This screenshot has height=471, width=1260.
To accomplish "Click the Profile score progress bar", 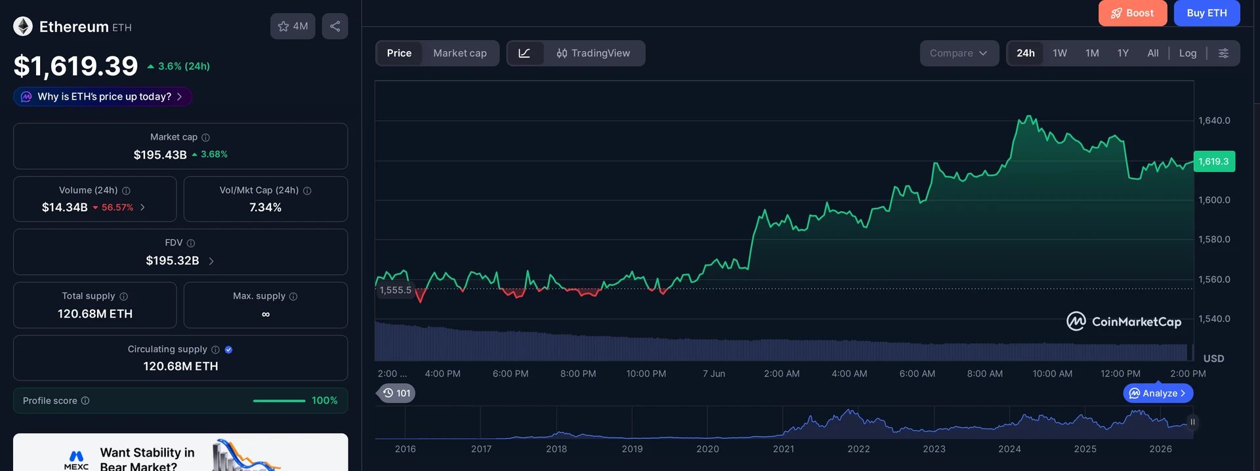I will click(279, 401).
